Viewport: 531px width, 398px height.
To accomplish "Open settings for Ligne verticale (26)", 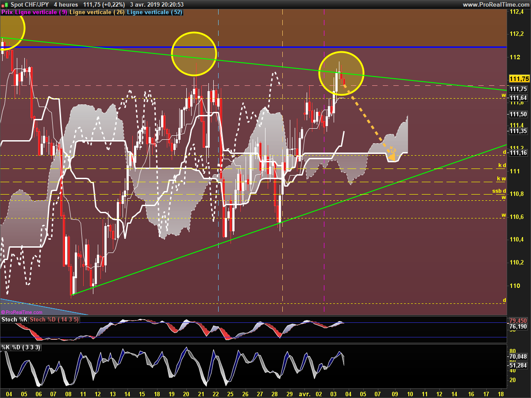I will tap(98, 12).
